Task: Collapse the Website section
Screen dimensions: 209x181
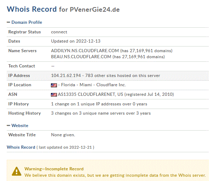Action: pos(17,126)
